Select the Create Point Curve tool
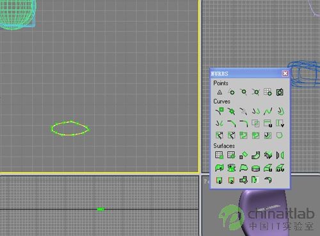320x236 pixels. [232, 111]
